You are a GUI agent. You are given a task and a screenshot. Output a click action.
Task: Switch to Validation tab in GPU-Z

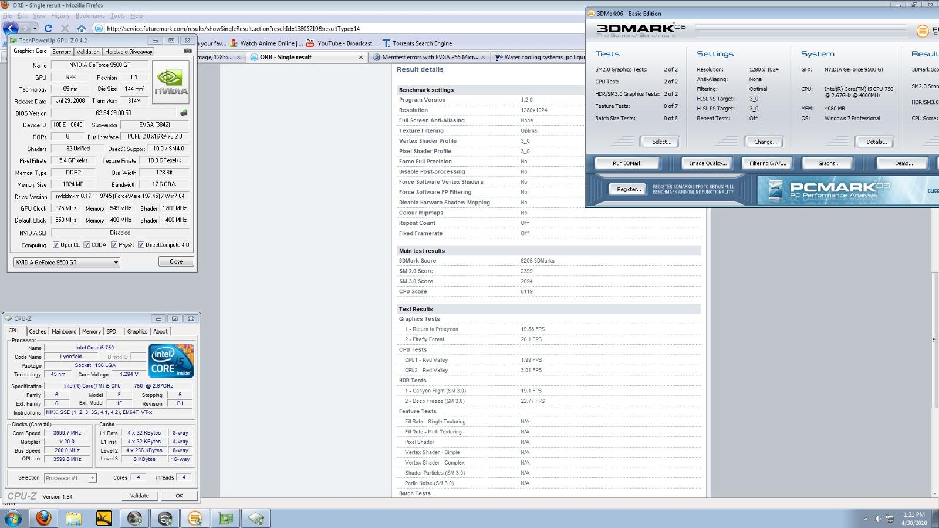tap(88, 52)
